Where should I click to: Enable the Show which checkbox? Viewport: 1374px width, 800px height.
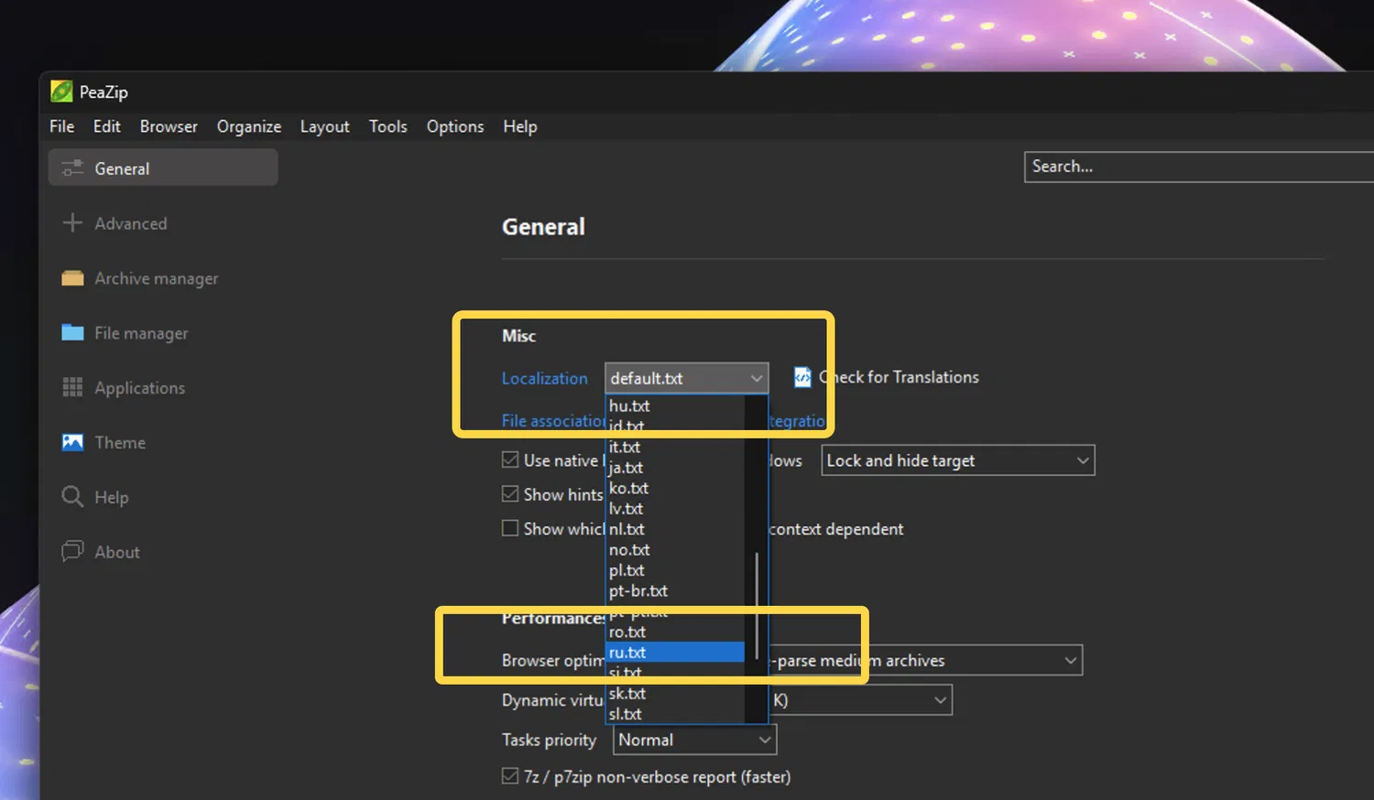pyautogui.click(x=510, y=528)
